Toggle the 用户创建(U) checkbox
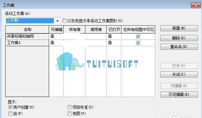The width and height of the screenshot is (202, 118). pyautogui.click(x=10, y=107)
